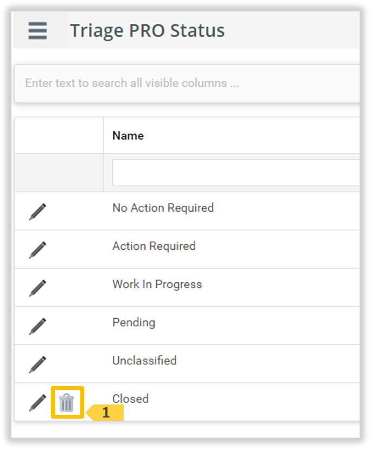Select the Action Required row name
This screenshot has width=371, height=449.
pyautogui.click(x=153, y=246)
